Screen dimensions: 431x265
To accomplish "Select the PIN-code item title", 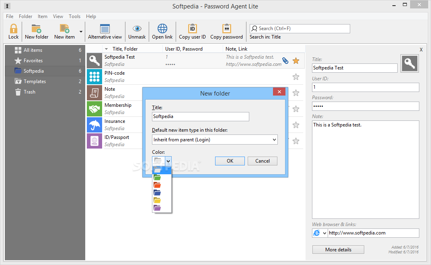I will 115,73.
